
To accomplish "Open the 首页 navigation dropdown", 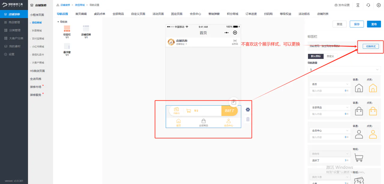I will [x=330, y=84].
